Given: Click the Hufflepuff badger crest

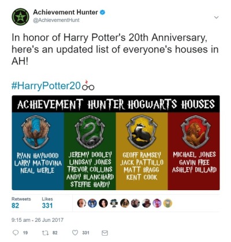Looking at the screenshot, I should (141, 131).
